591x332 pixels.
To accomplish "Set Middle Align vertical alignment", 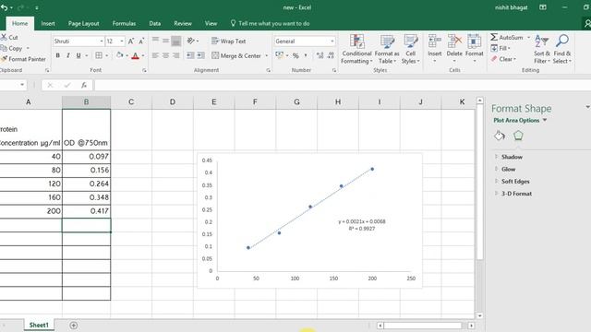I will coord(165,41).
